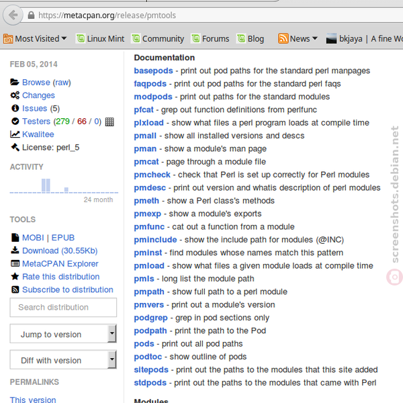Viewport: 403px width, 403px height.
Task: Click the metacpan.org address bar URL
Action: pyautogui.click(x=107, y=15)
